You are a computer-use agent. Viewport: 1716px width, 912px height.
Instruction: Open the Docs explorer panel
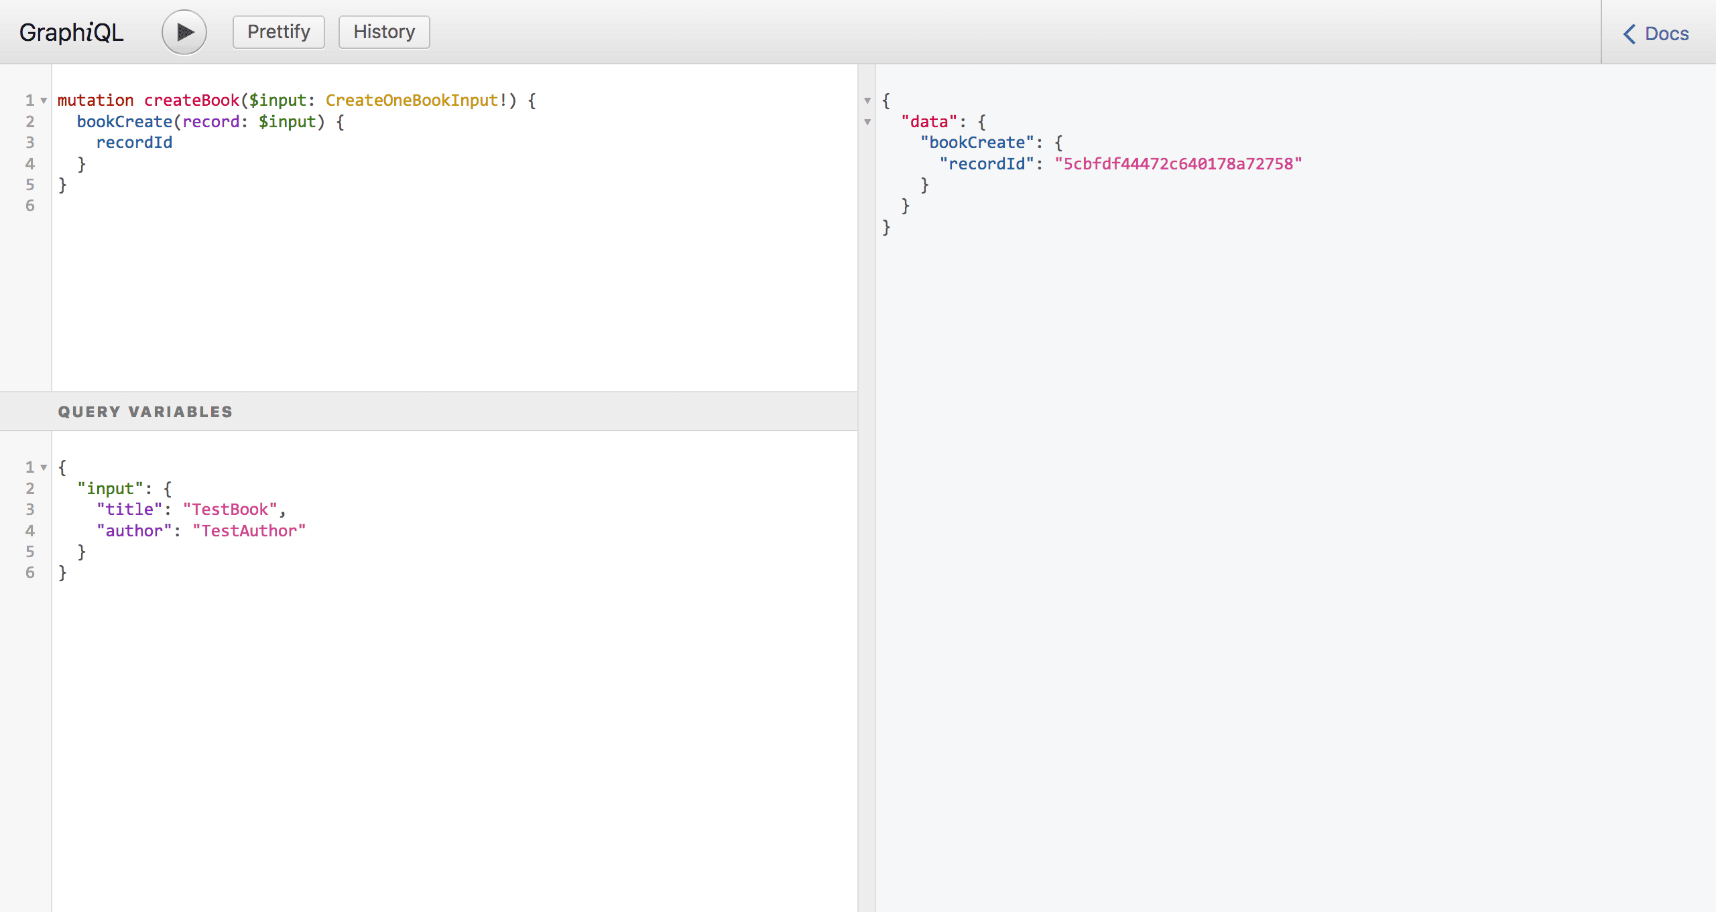click(1666, 33)
